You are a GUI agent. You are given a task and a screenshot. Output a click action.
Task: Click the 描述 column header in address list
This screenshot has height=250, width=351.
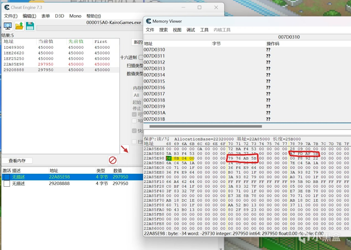click(17, 170)
